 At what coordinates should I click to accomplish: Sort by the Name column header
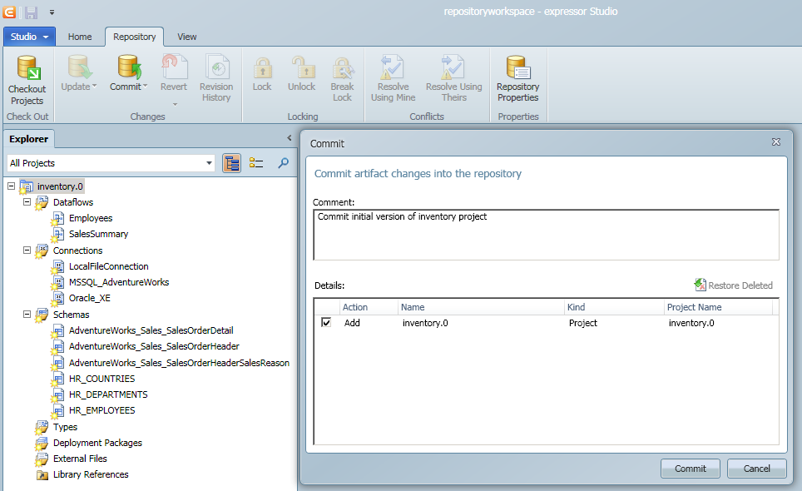pos(481,307)
